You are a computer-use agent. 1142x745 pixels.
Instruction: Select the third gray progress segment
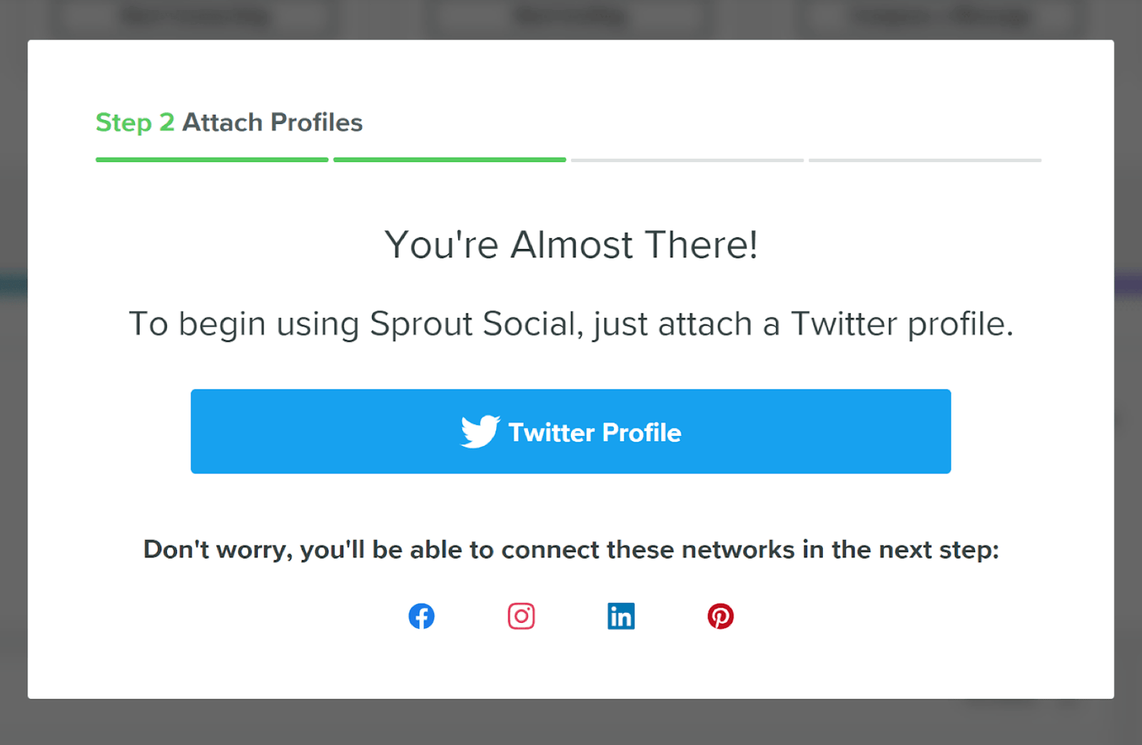[687, 160]
